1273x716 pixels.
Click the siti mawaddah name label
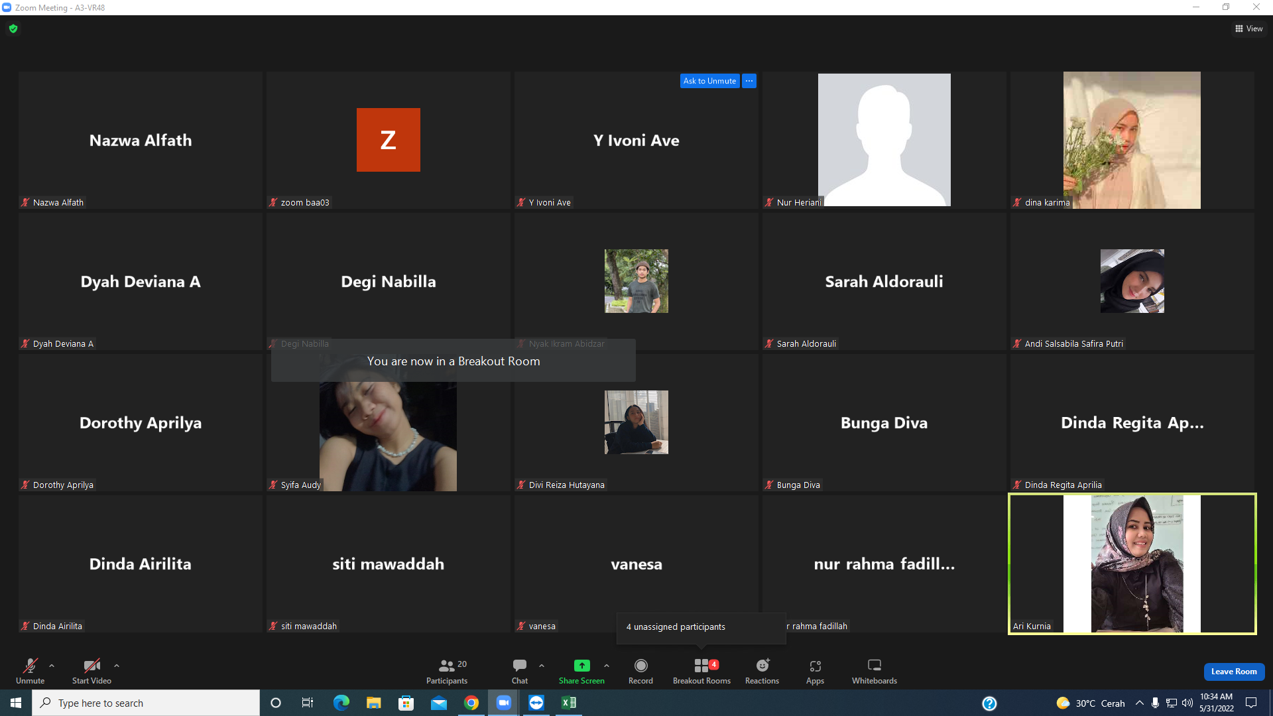[x=309, y=626]
